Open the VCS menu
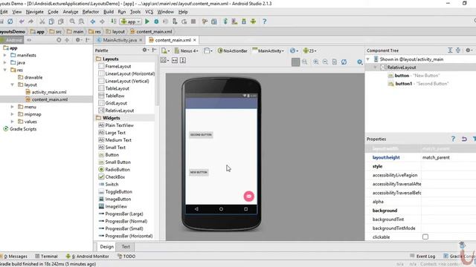This screenshot has height=267, width=476. point(149,12)
